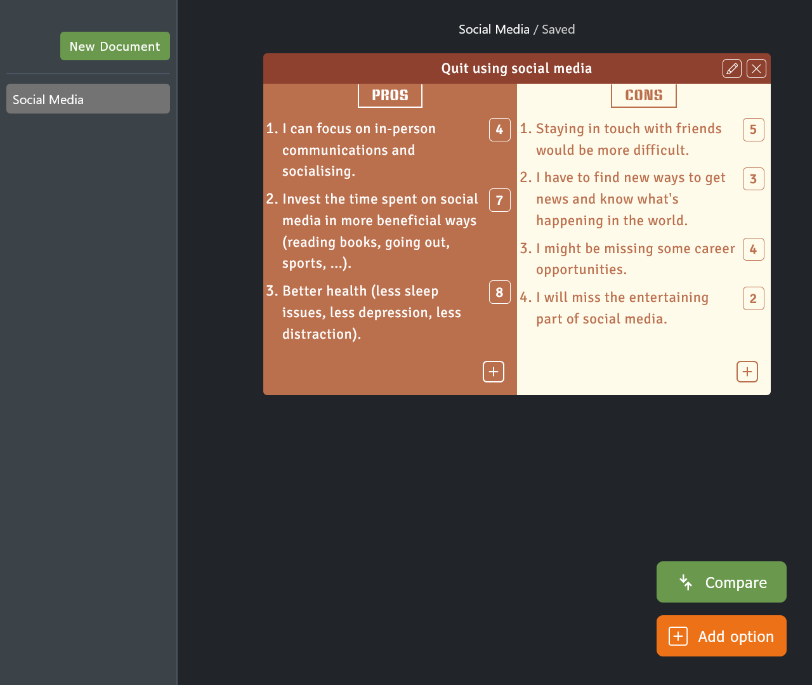Select the weight badge showing 8 for Better health
Screen dimensions: 812x685
pyautogui.click(x=499, y=292)
